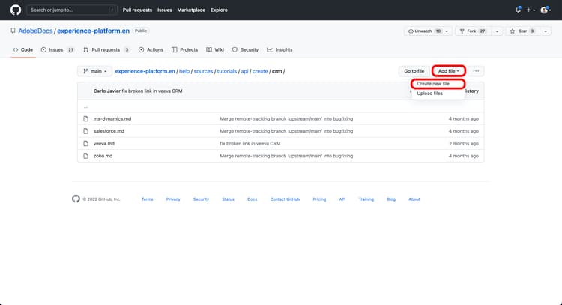Click file icon beside salesforce.md

click(x=85, y=131)
